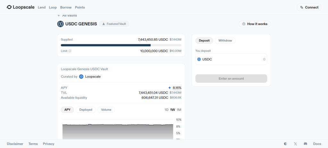328x148 pixels.
Task: Click the USDC token icon in deposit field
Action: pos(199,59)
